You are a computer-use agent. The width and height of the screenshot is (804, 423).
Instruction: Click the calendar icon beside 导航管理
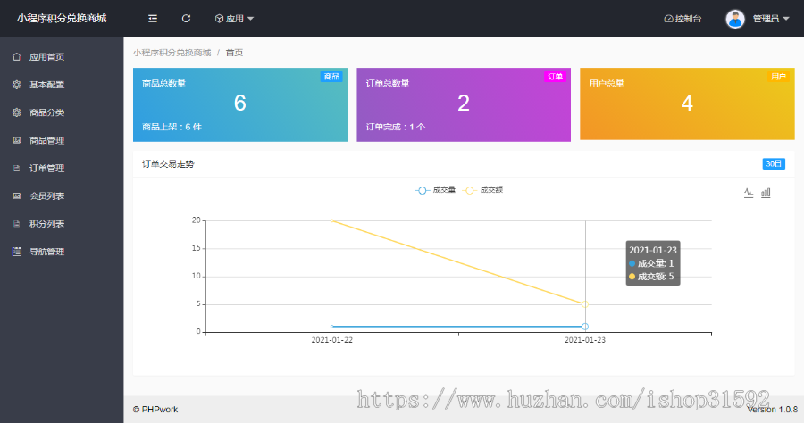[x=17, y=252]
